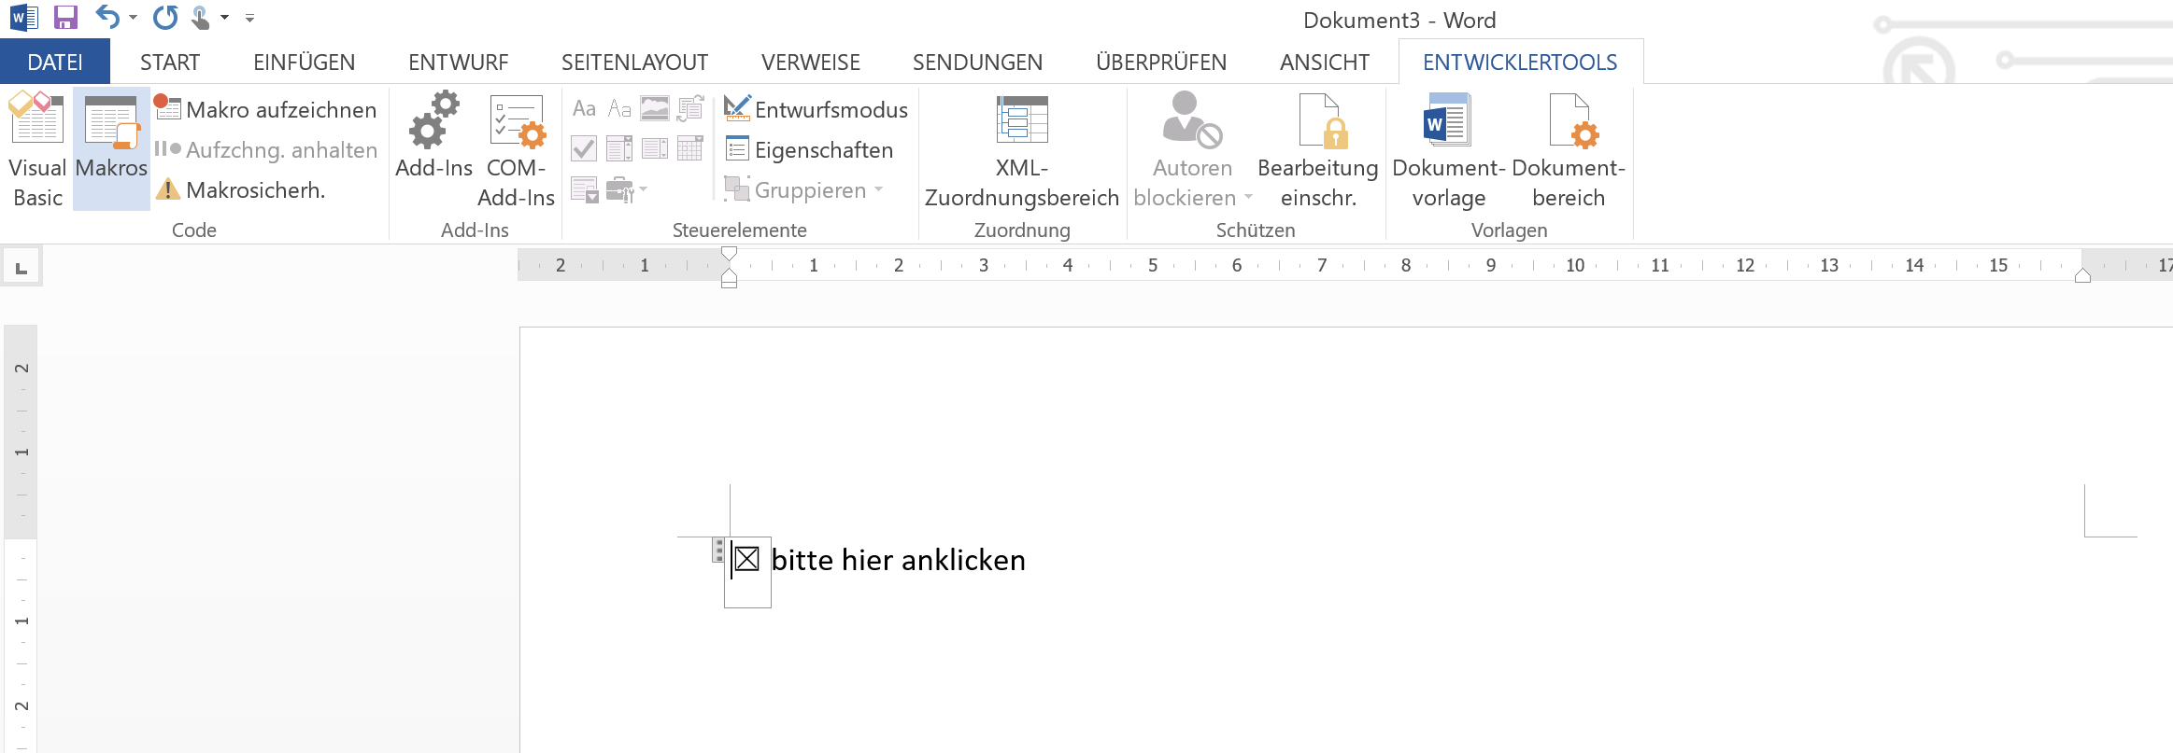Open the Visual Basic editor

[36, 149]
